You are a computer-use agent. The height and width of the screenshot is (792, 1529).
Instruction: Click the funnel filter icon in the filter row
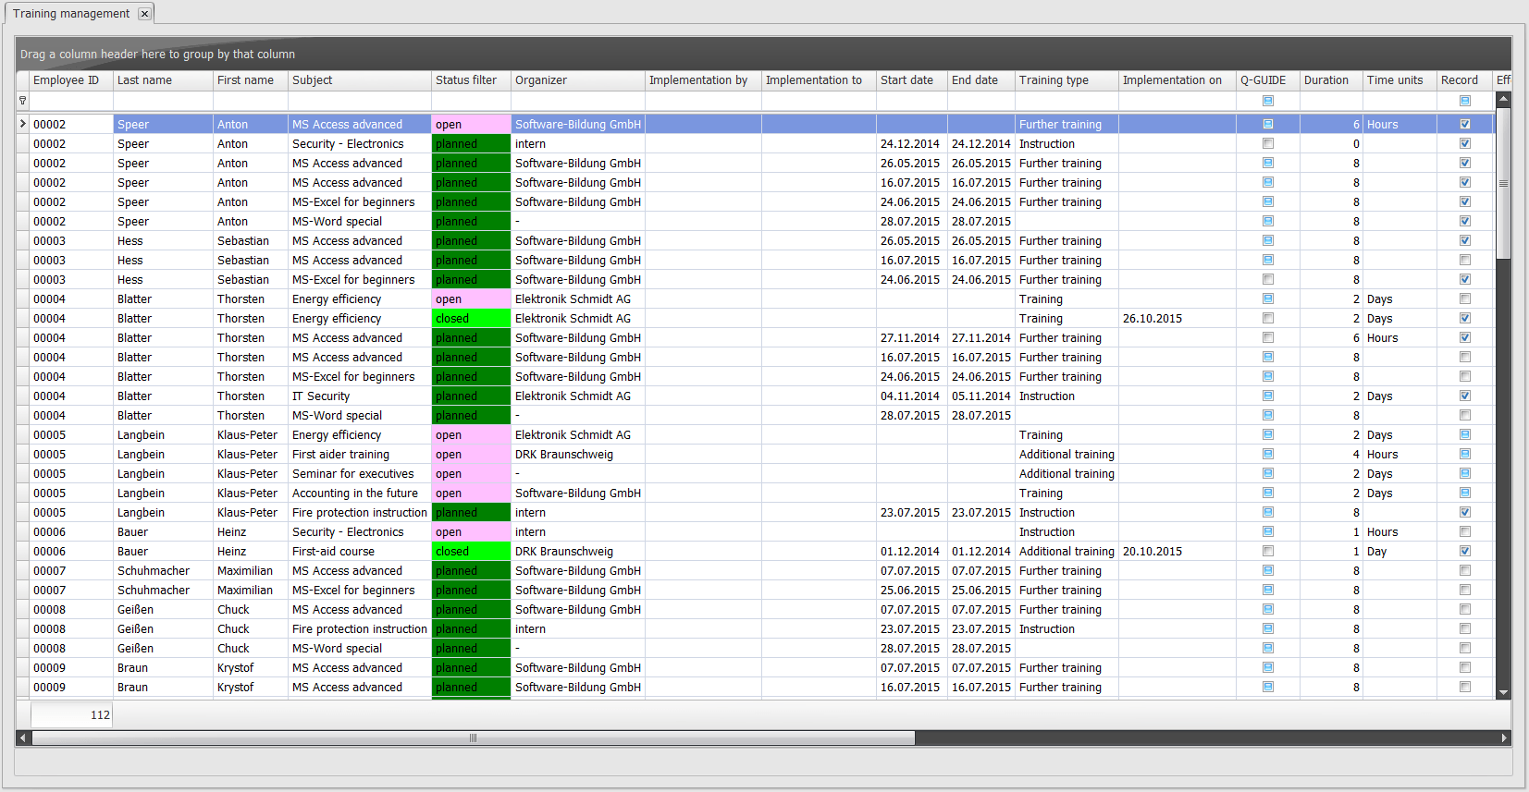click(x=23, y=101)
